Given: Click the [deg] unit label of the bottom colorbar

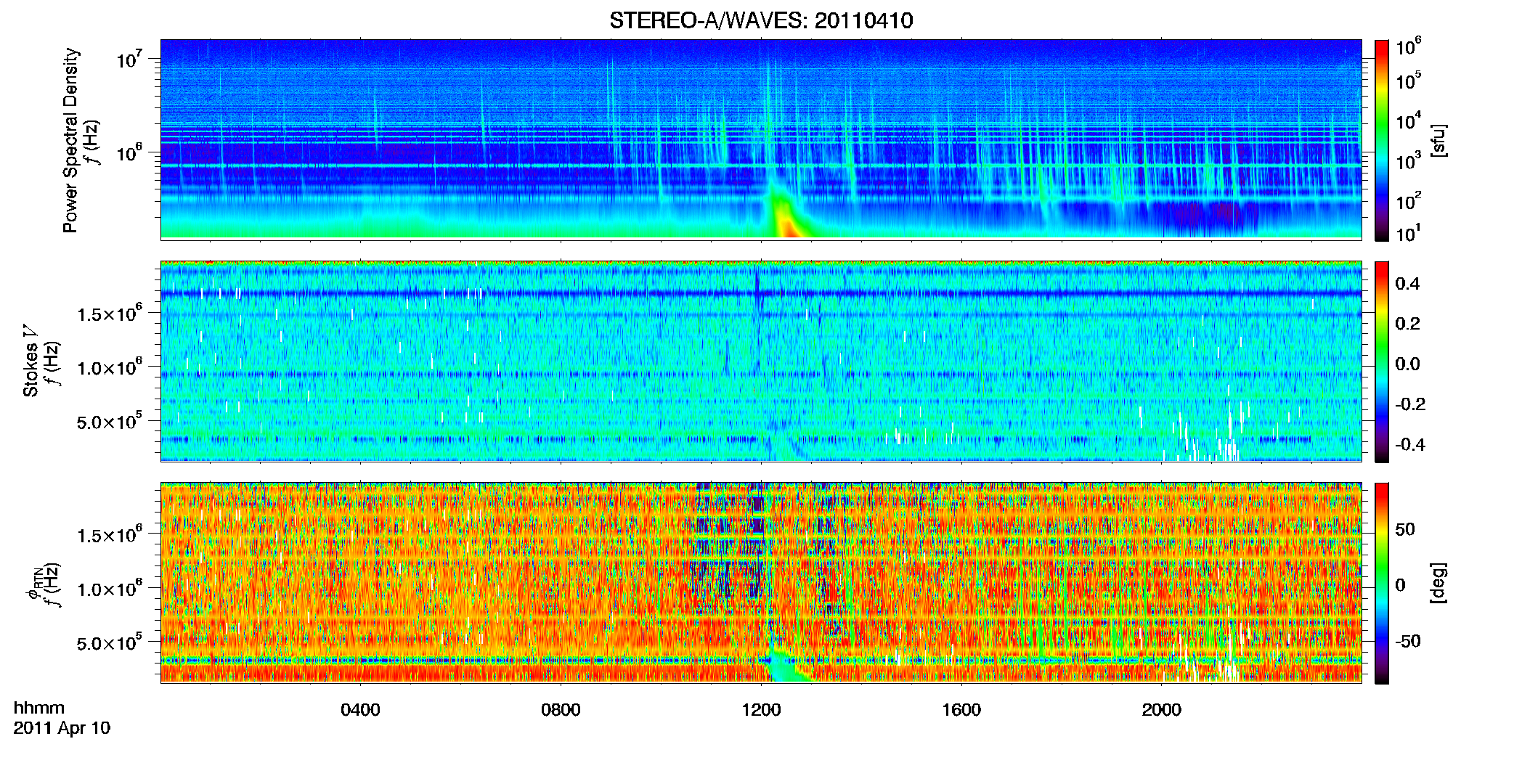Looking at the screenshot, I should [1438, 583].
